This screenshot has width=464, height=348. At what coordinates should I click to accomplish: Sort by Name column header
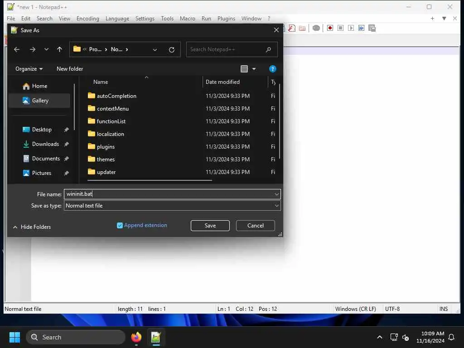tap(101, 82)
